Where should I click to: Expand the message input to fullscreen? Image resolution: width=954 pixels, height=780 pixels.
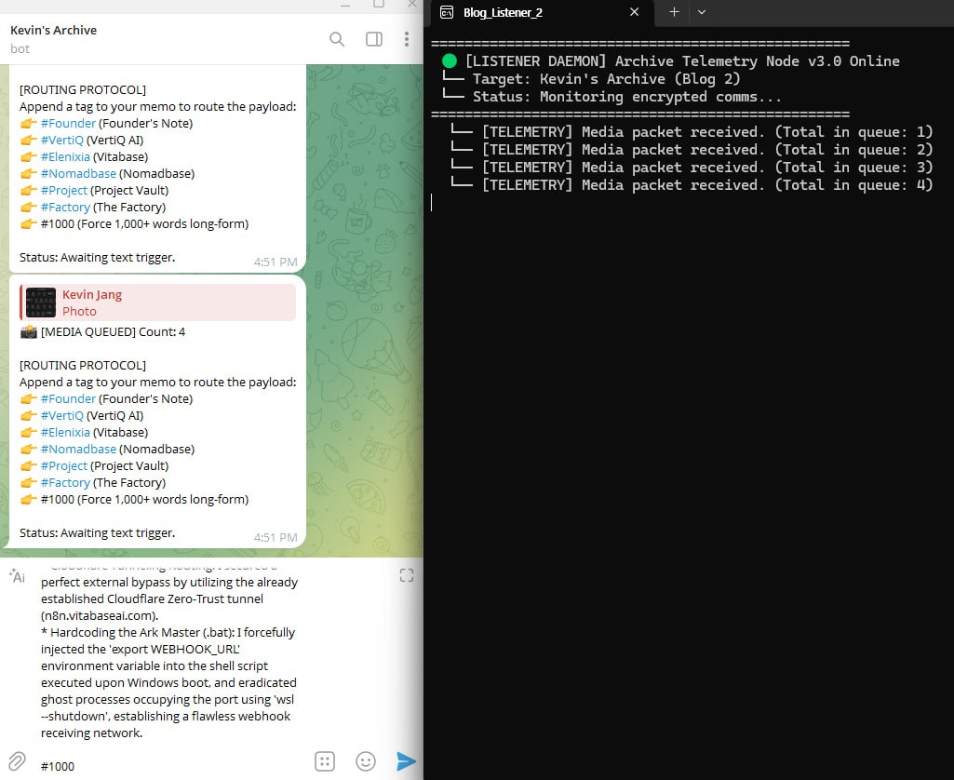pos(407,575)
